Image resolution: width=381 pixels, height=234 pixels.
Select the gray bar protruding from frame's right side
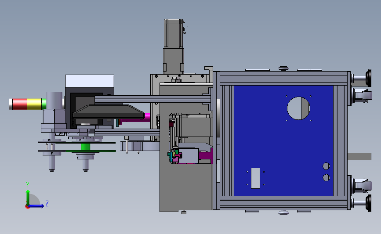359,157
